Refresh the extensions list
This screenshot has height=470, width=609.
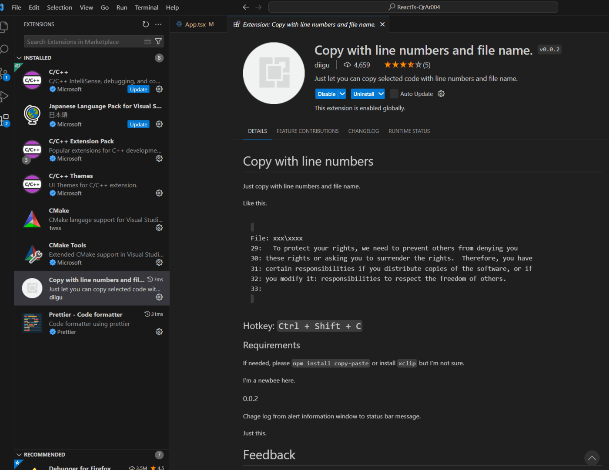pyautogui.click(x=146, y=24)
